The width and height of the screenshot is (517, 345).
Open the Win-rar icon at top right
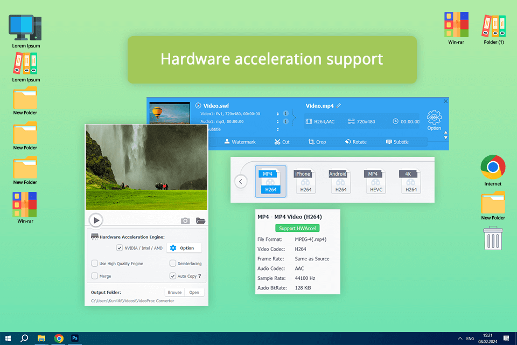tap(456, 28)
